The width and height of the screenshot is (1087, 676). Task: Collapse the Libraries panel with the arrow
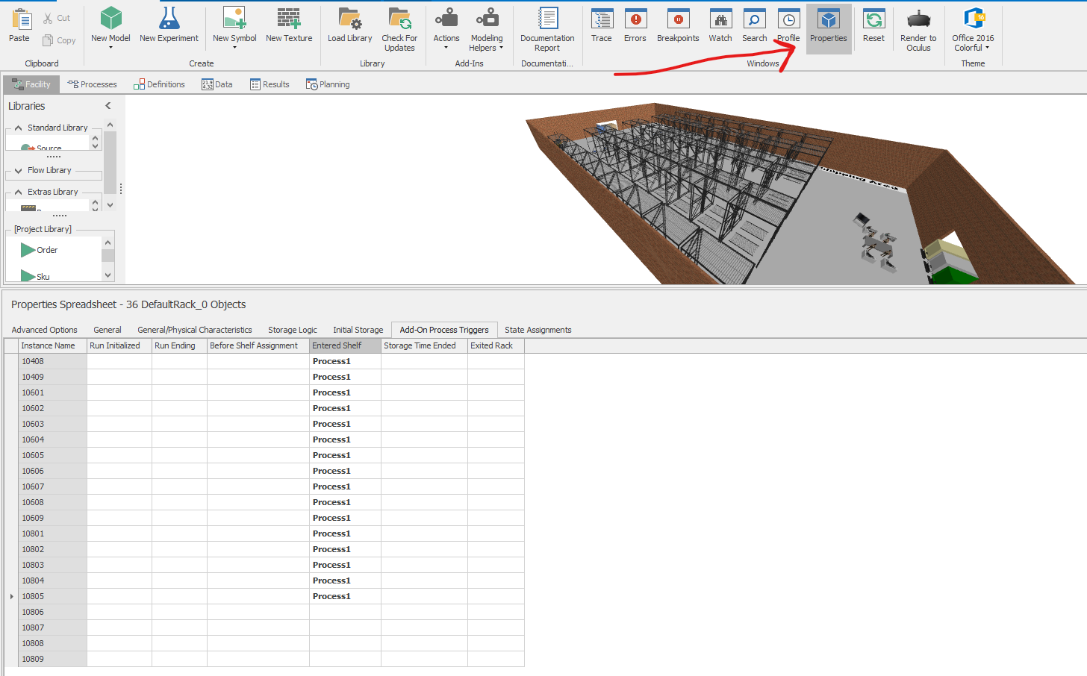(x=108, y=106)
